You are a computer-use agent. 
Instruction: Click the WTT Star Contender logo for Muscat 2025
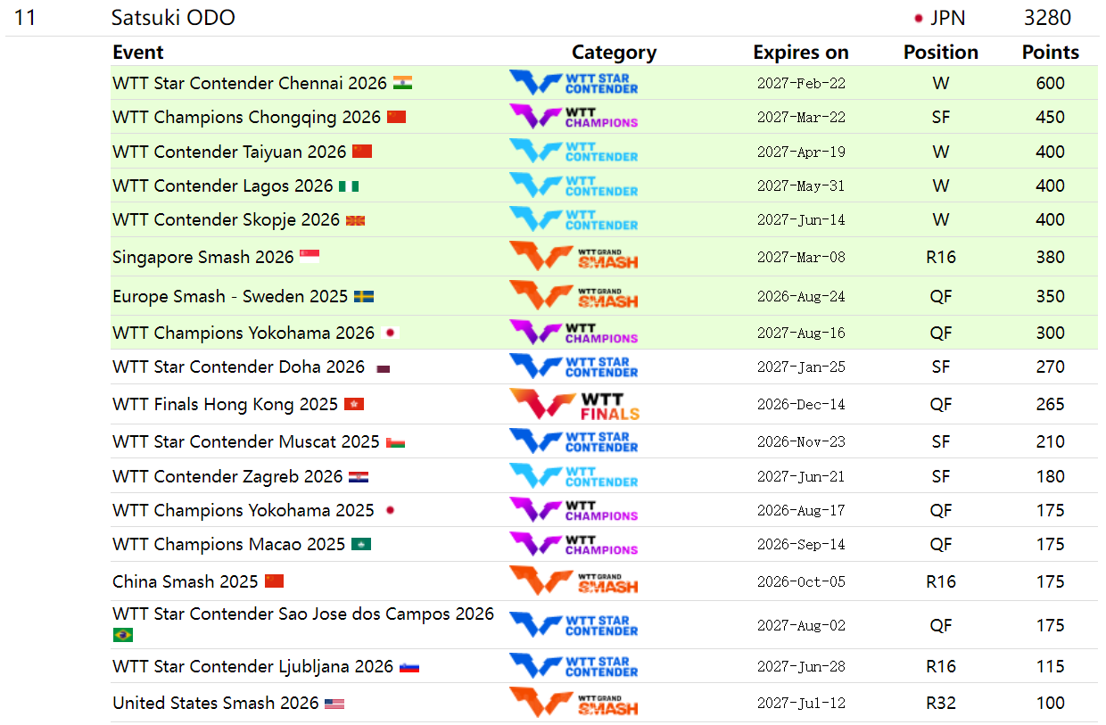pos(574,441)
